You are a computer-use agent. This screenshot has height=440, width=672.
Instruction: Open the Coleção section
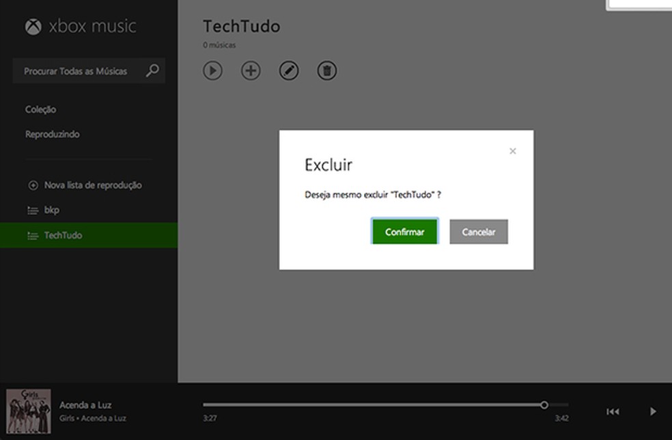pyautogui.click(x=41, y=109)
